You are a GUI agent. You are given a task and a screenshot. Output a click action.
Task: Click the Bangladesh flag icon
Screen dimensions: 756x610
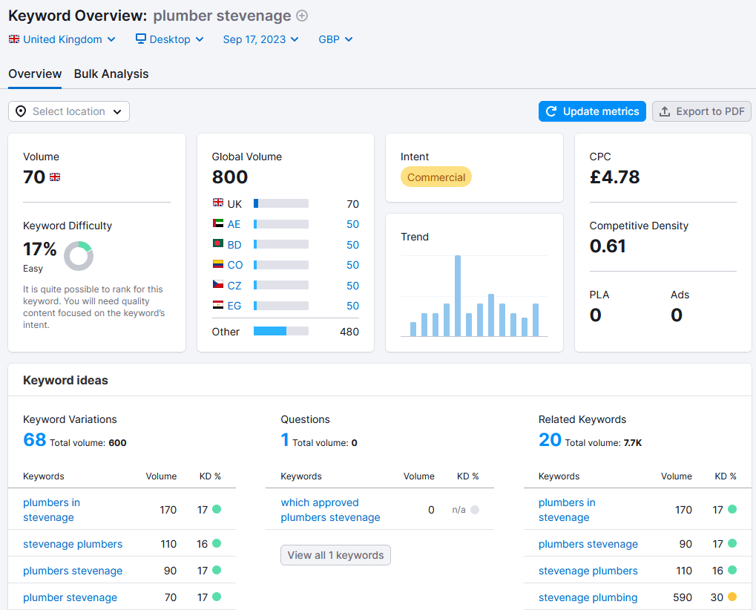[x=218, y=245]
